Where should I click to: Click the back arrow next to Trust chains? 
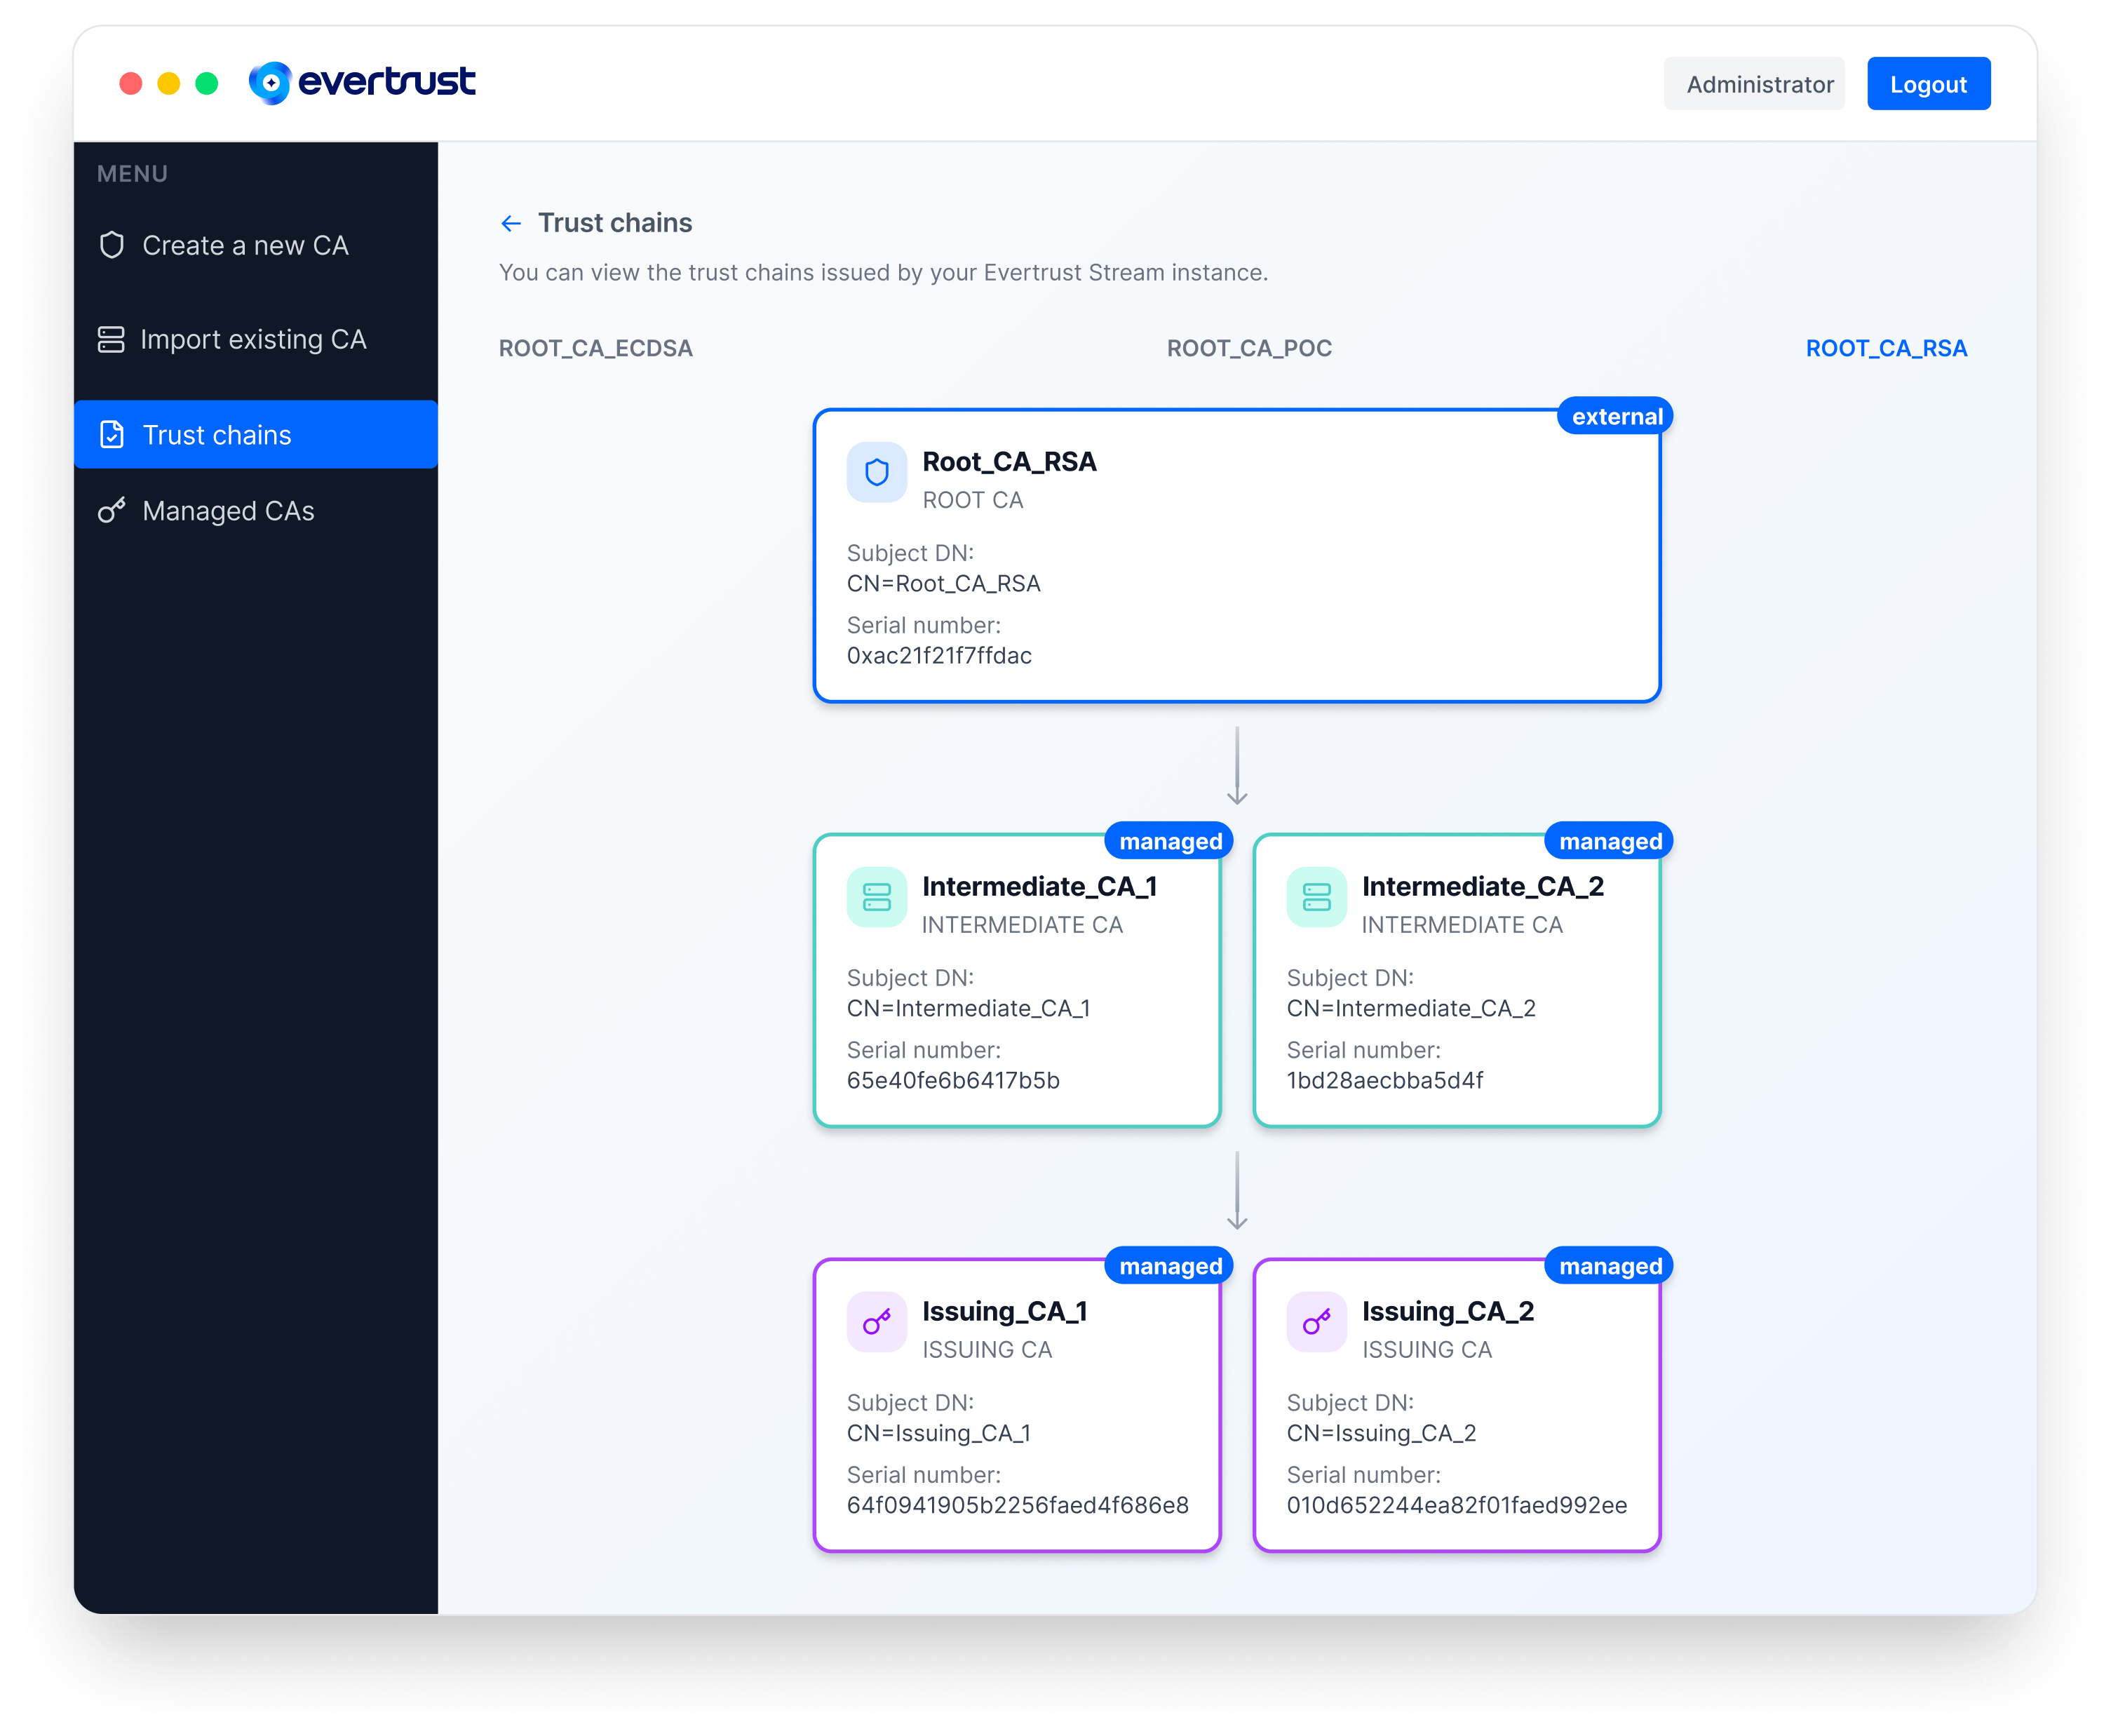pyautogui.click(x=512, y=223)
